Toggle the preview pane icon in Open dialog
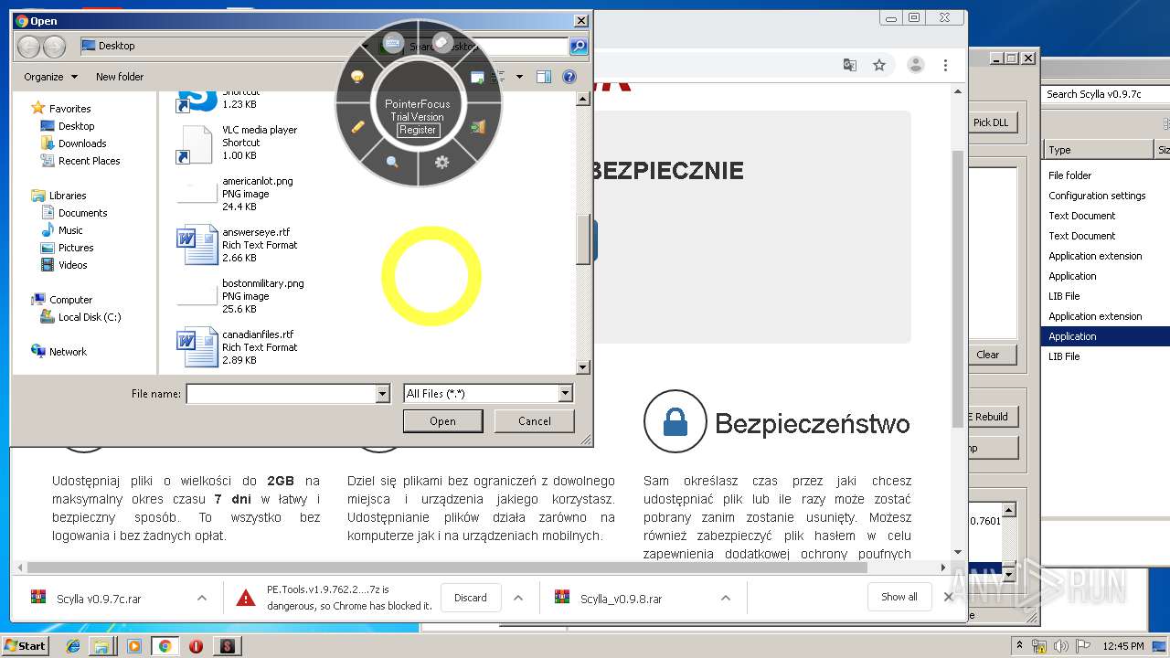1170x658 pixels. (544, 77)
